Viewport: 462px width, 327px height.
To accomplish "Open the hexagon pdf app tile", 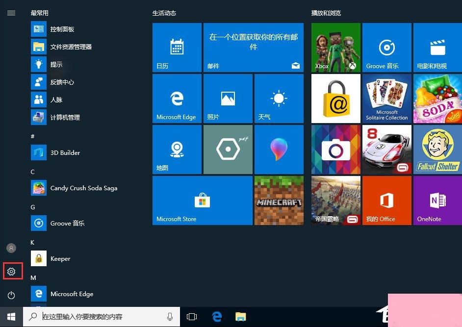I will click(228, 150).
